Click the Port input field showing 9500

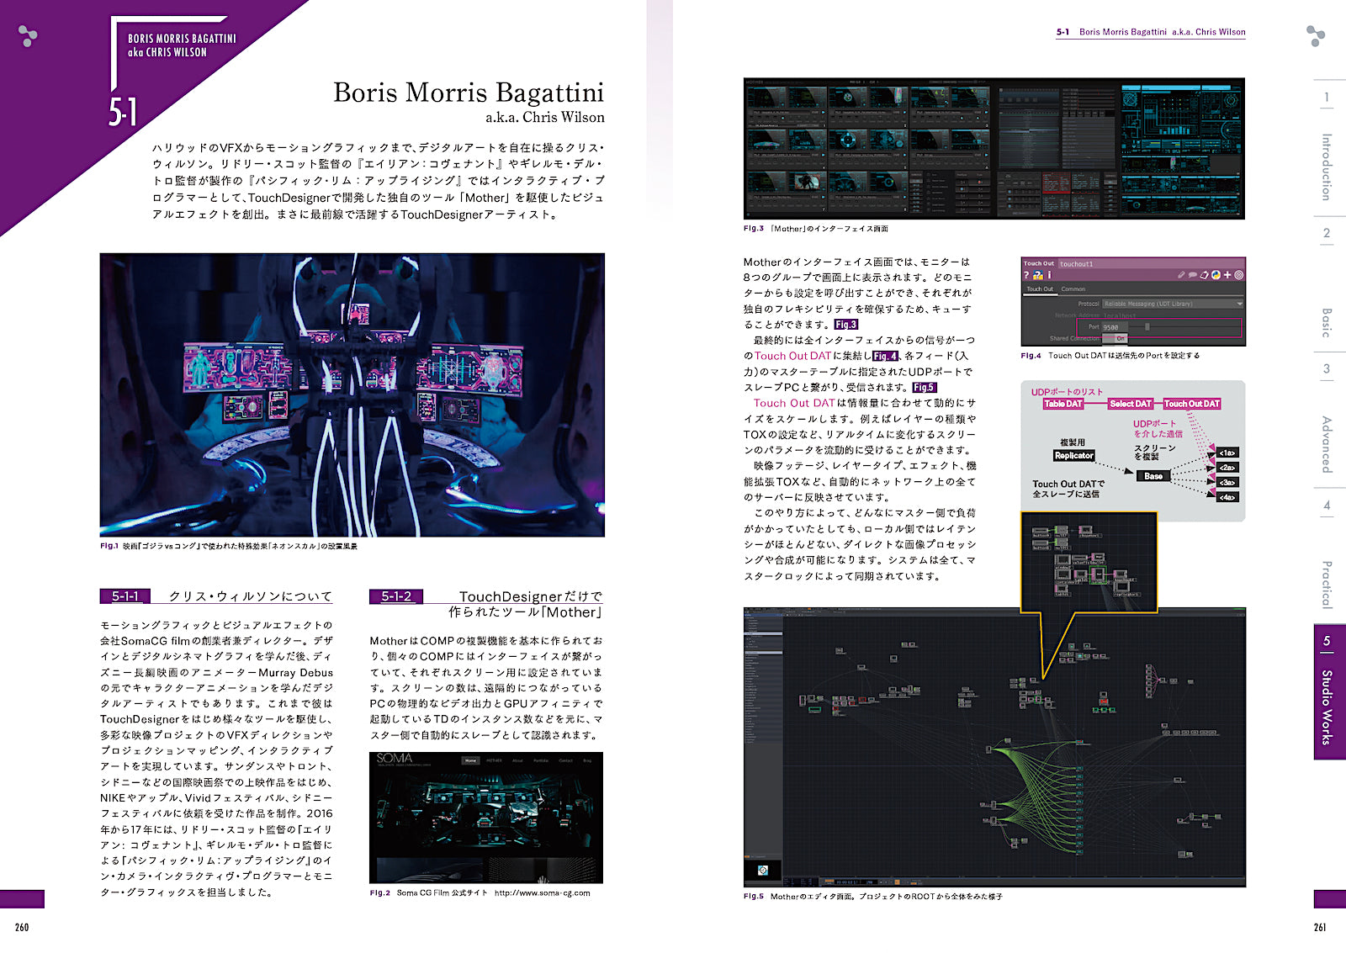[1115, 326]
